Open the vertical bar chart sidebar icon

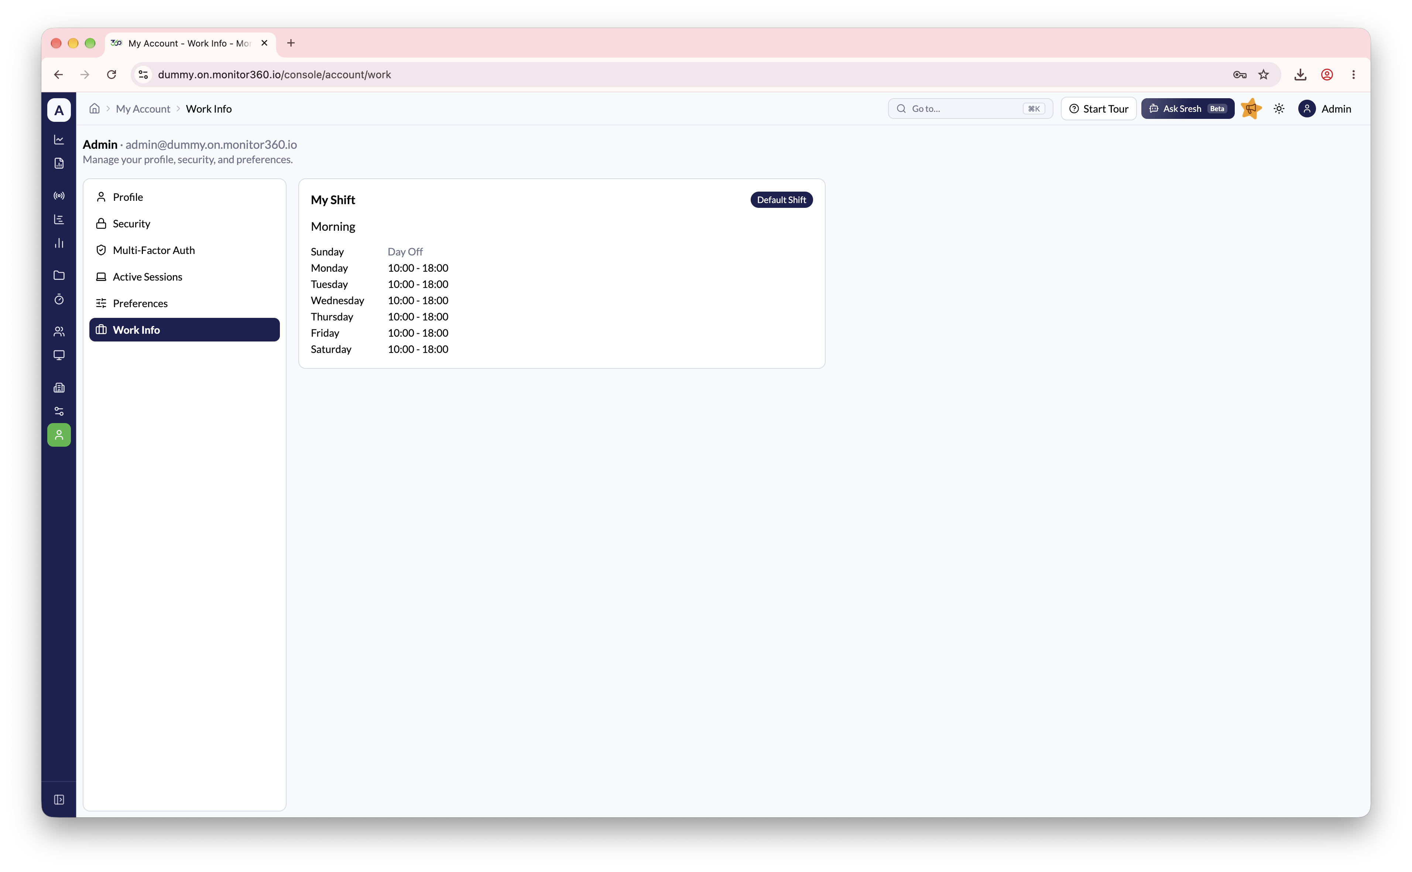[59, 243]
